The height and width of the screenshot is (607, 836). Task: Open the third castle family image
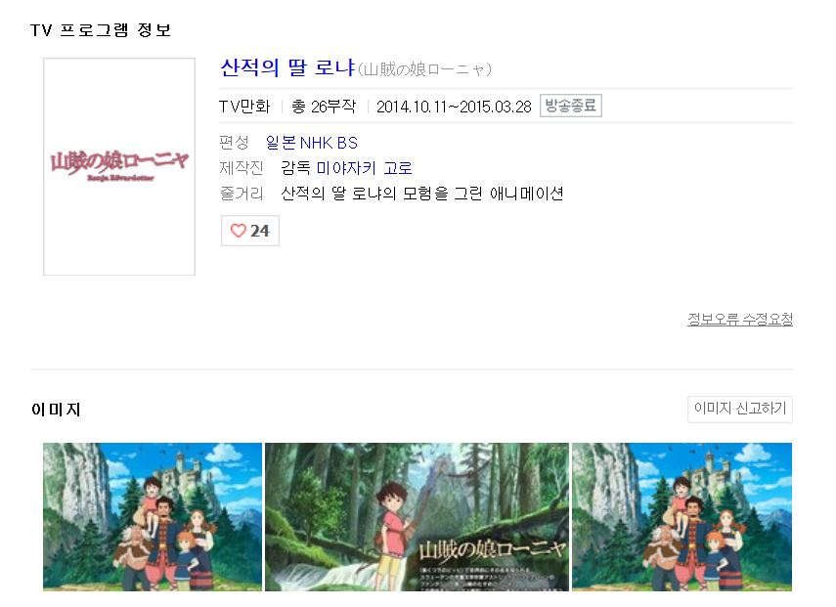click(682, 516)
